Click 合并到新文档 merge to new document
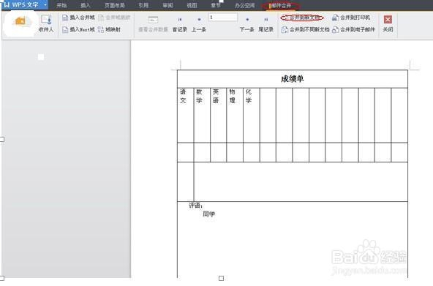 [302, 18]
